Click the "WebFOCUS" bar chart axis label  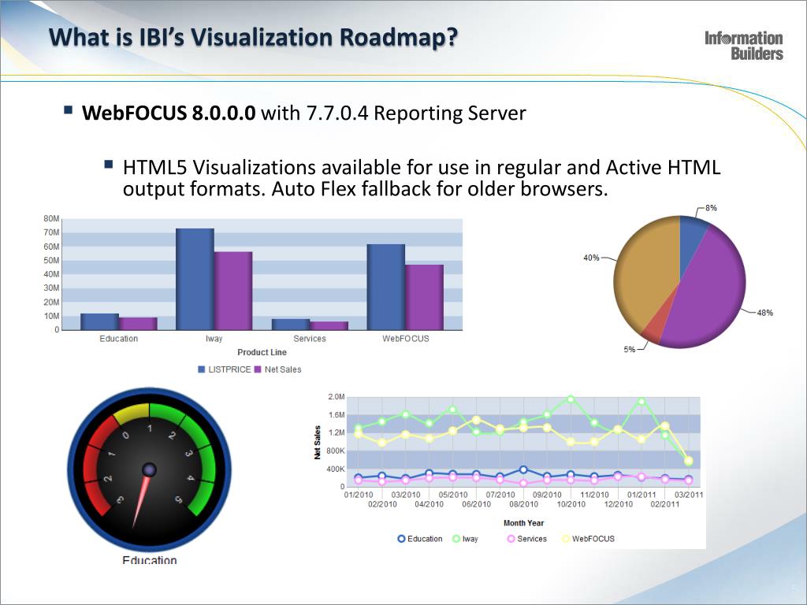click(406, 339)
